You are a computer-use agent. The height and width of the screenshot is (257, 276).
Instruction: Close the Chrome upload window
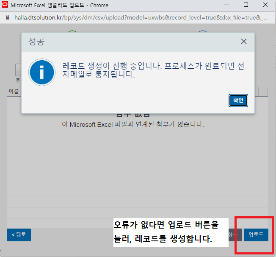(x=265, y=6)
